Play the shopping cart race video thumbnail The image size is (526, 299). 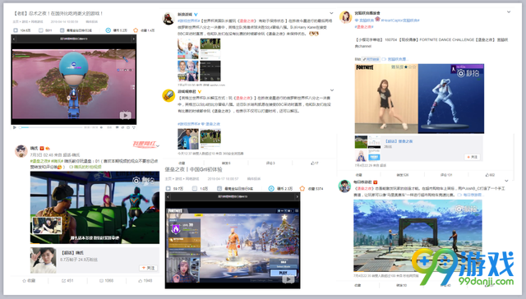[x=418, y=236]
